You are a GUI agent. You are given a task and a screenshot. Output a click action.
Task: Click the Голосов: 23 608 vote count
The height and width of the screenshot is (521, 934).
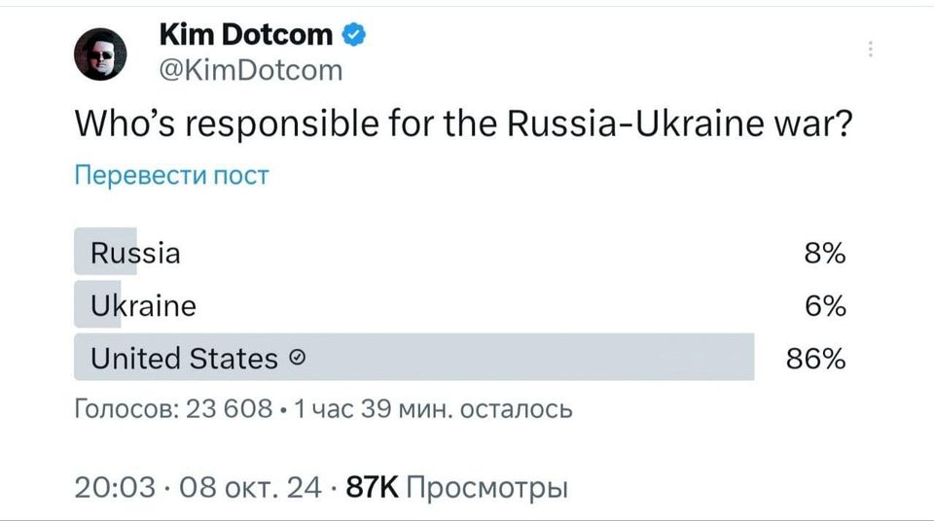(173, 409)
